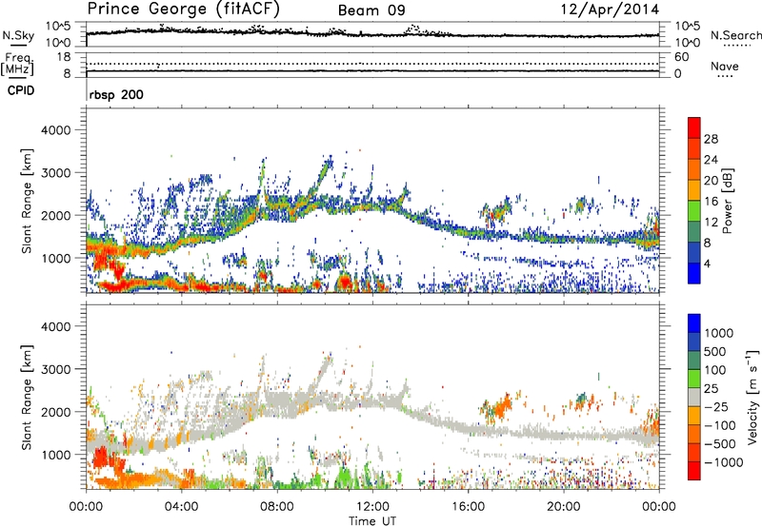Screen dimensions: 762x527
Task: Pick the blue top segment of Velocity colorbar
Action: 694,323
